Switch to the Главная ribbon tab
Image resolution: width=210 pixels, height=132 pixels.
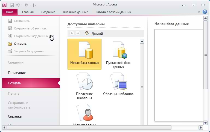[x=28, y=12]
